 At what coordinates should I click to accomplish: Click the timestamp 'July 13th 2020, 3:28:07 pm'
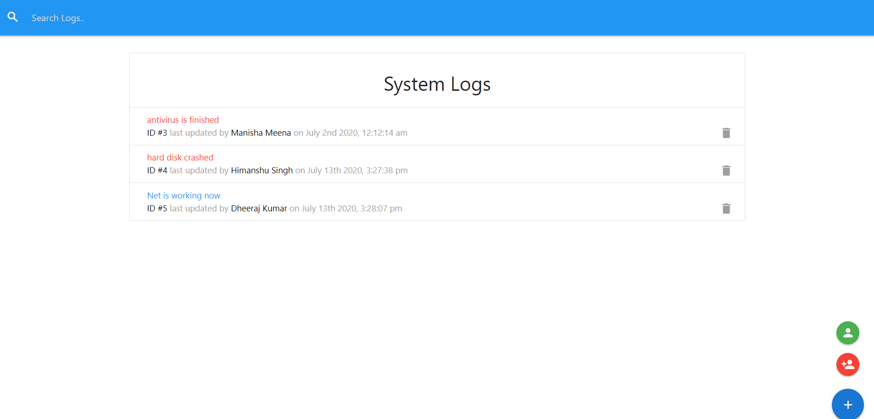click(x=352, y=208)
